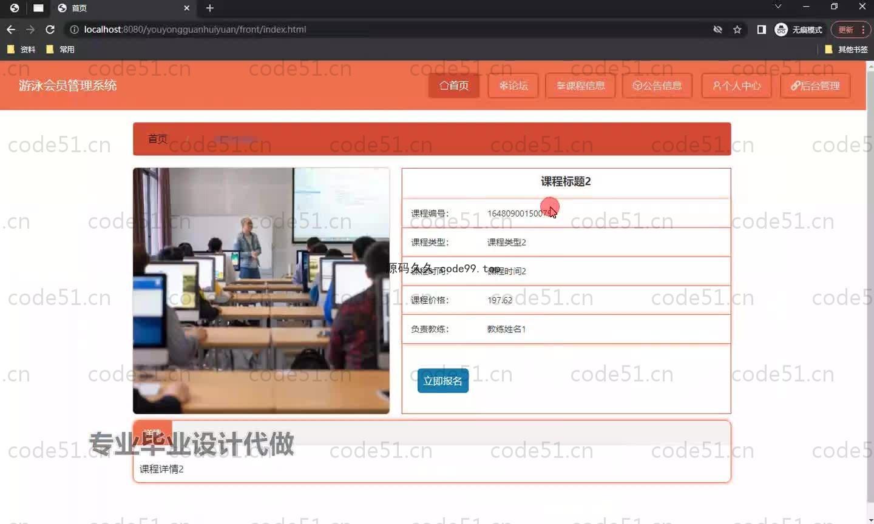Image resolution: width=874 pixels, height=524 pixels.
Task: Click the 课程类型2 value
Action: [x=507, y=242]
